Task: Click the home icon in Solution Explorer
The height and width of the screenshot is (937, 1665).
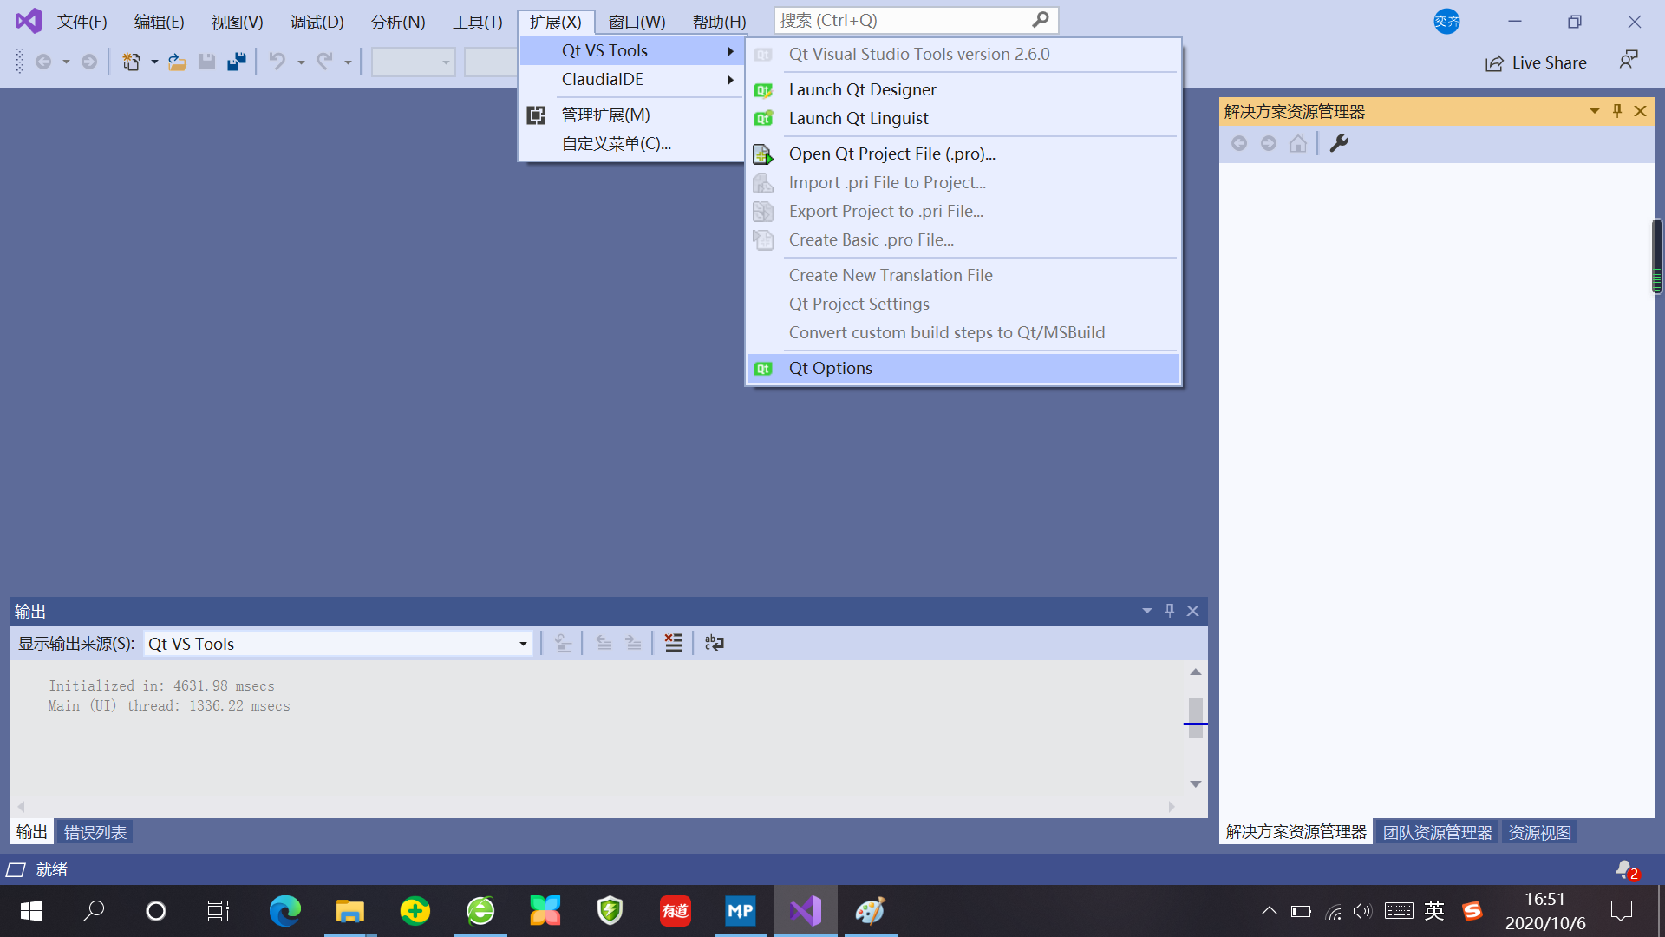Action: pyautogui.click(x=1297, y=143)
